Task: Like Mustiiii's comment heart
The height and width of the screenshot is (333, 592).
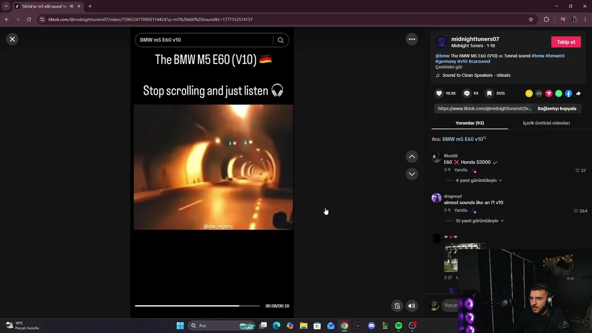Action: coord(577,171)
